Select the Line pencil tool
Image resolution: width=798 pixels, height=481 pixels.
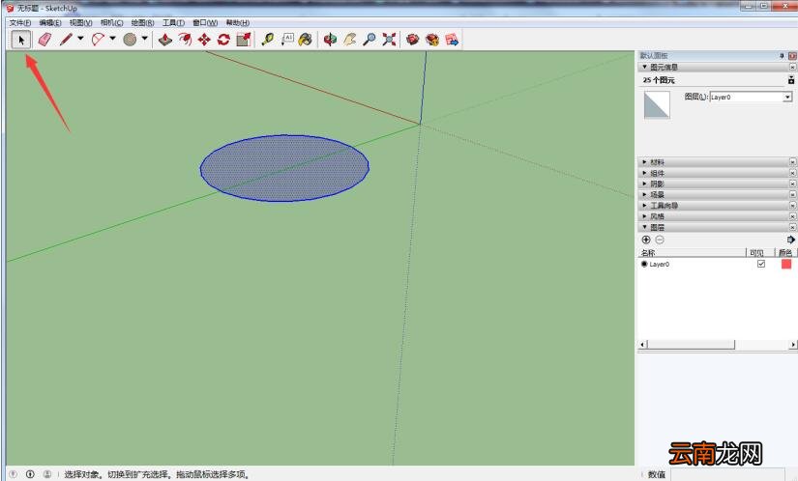pos(66,40)
